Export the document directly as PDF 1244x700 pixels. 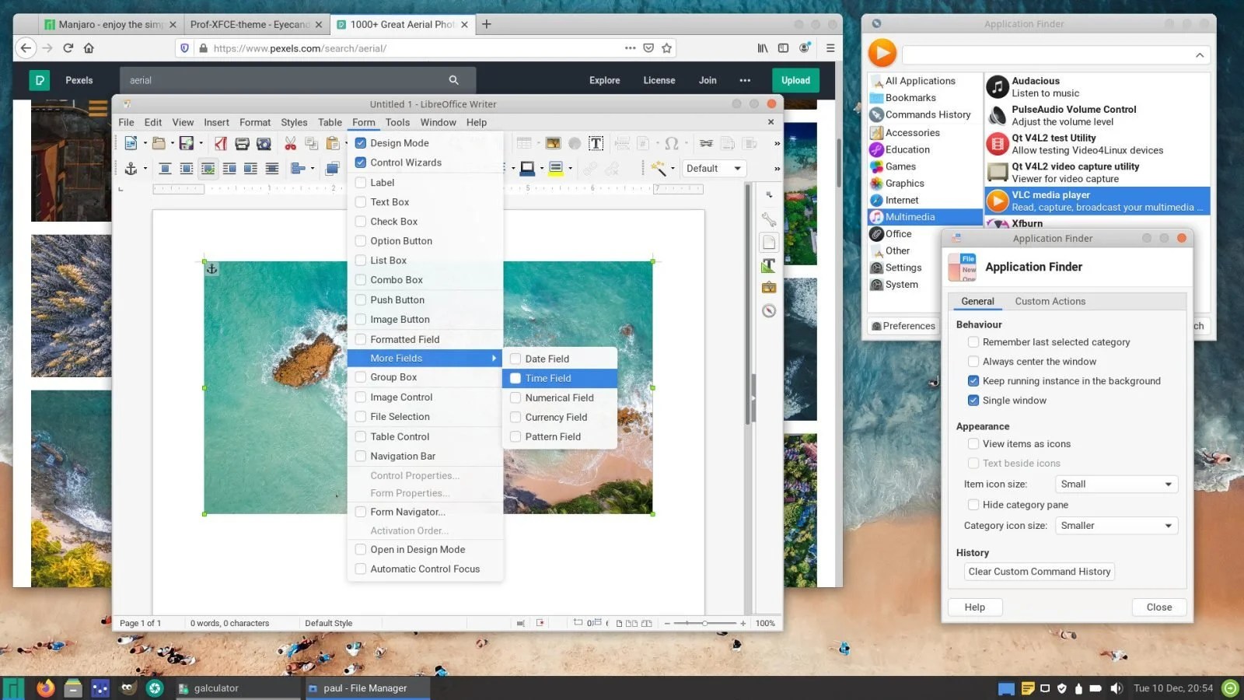tap(220, 143)
